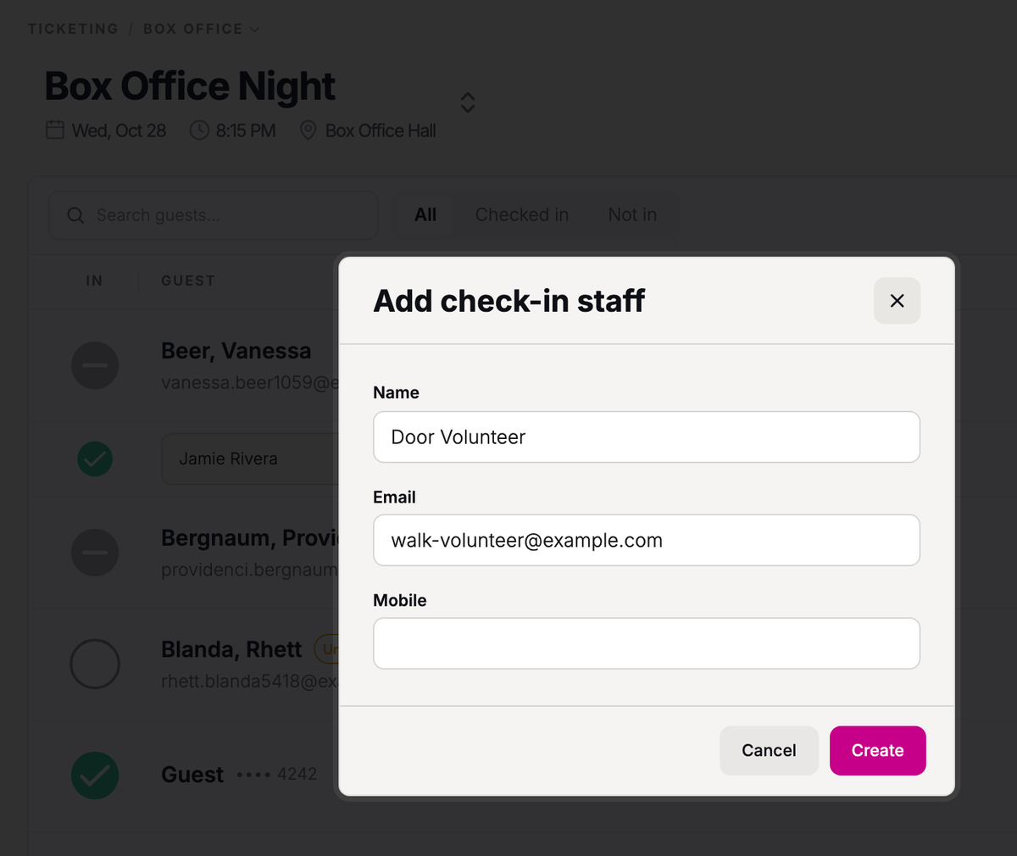The height and width of the screenshot is (856, 1017).
Task: Click the location pin icon beside Box Office Hall
Action: [x=308, y=131]
